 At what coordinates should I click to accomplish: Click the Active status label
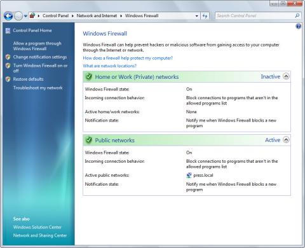(x=273, y=140)
